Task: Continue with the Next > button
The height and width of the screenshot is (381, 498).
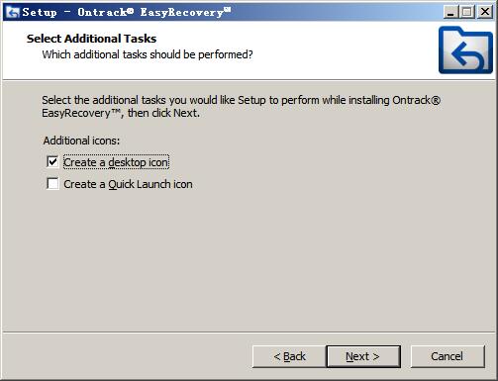Action: [x=363, y=356]
